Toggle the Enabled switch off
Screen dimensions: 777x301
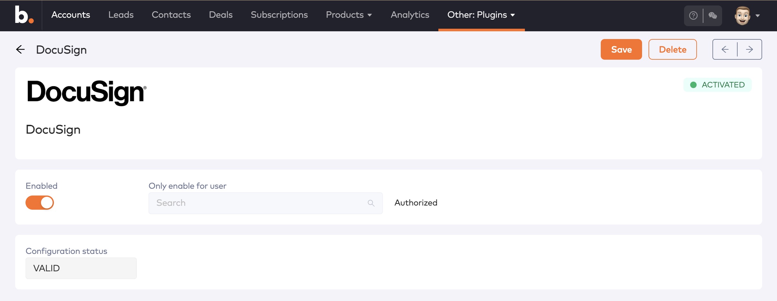click(40, 203)
